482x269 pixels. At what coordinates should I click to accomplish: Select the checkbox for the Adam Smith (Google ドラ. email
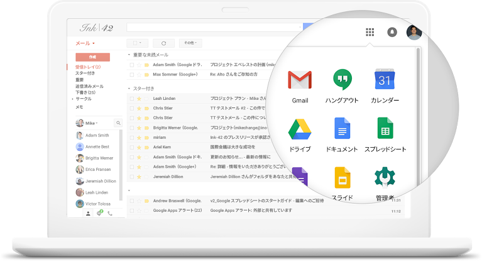pyautogui.click(x=132, y=65)
